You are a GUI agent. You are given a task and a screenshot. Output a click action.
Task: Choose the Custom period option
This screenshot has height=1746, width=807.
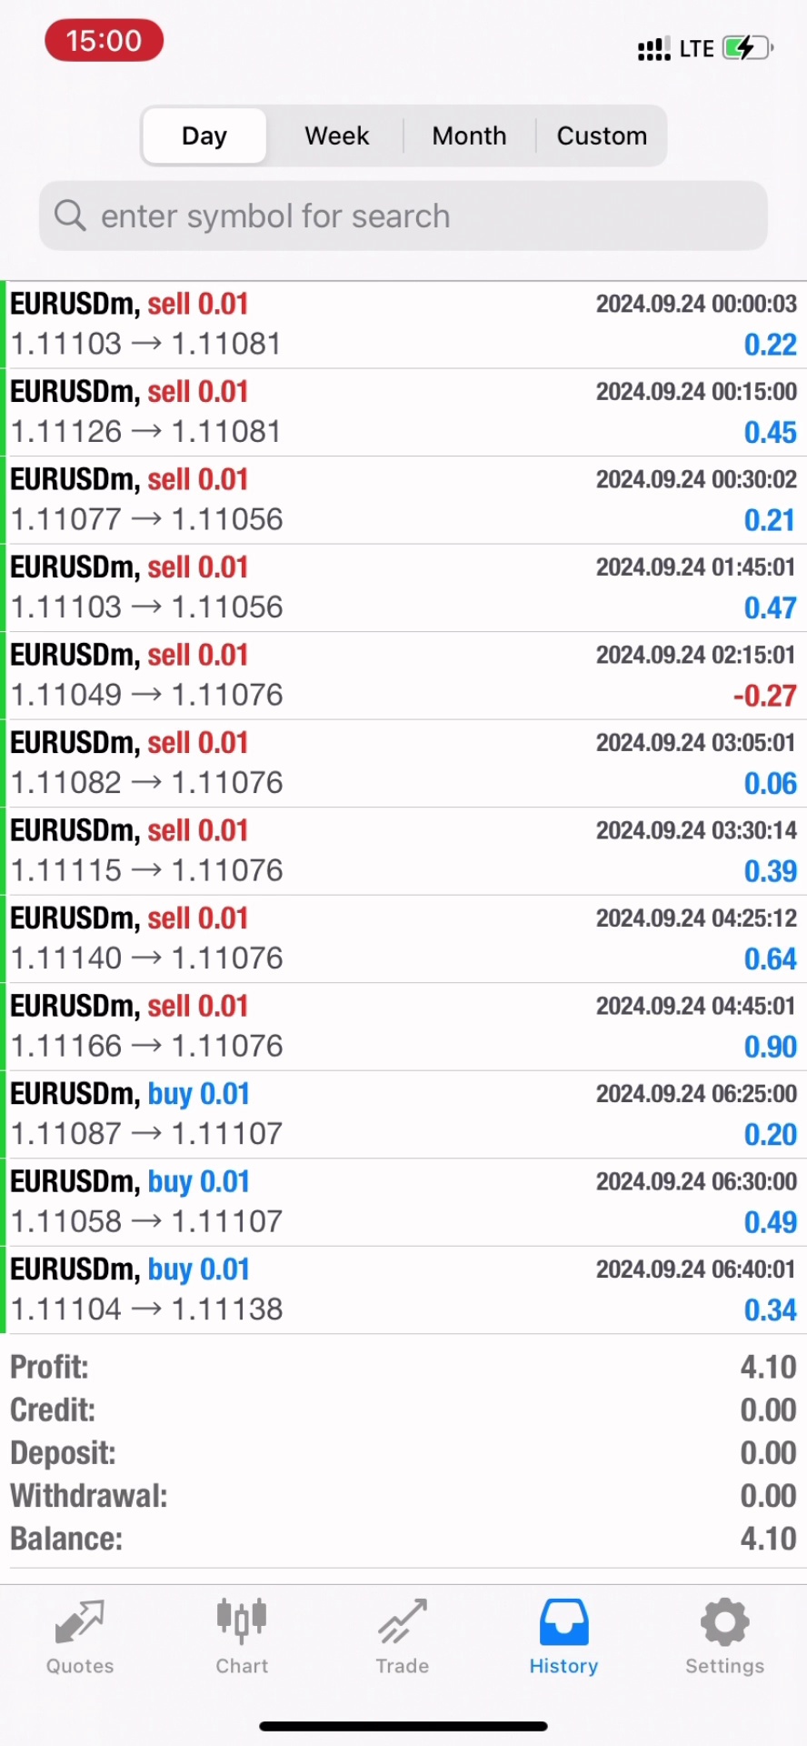pyautogui.click(x=602, y=136)
